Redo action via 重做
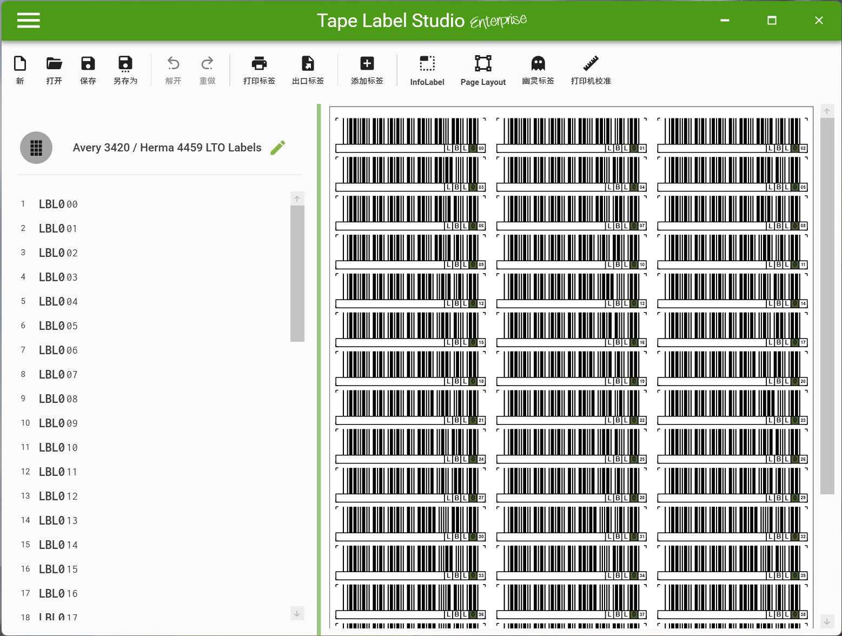 [208, 70]
